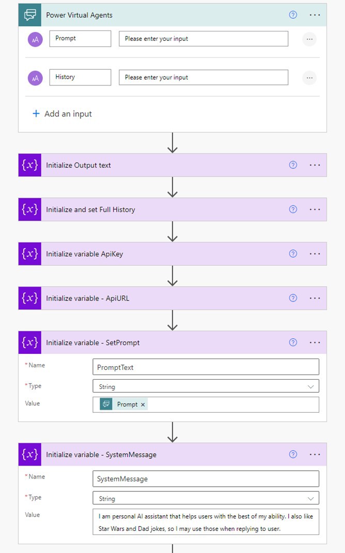Open the Type dropdown in SetPrompt step
Image resolution: width=345 pixels, height=553 pixels.
point(206,386)
